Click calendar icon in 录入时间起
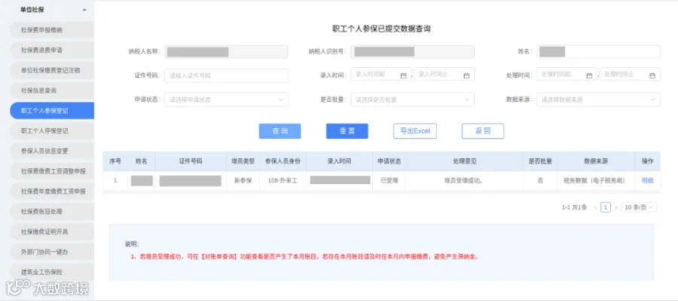Image resolution: width=678 pixels, height=301 pixels. click(404, 75)
